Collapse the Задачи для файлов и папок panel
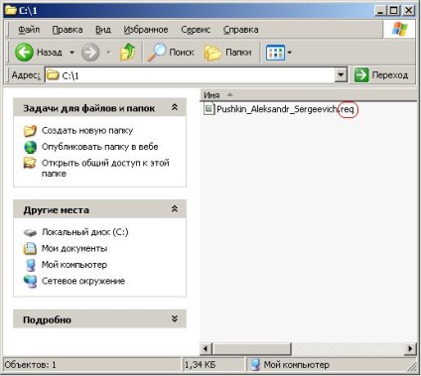 coord(175,107)
